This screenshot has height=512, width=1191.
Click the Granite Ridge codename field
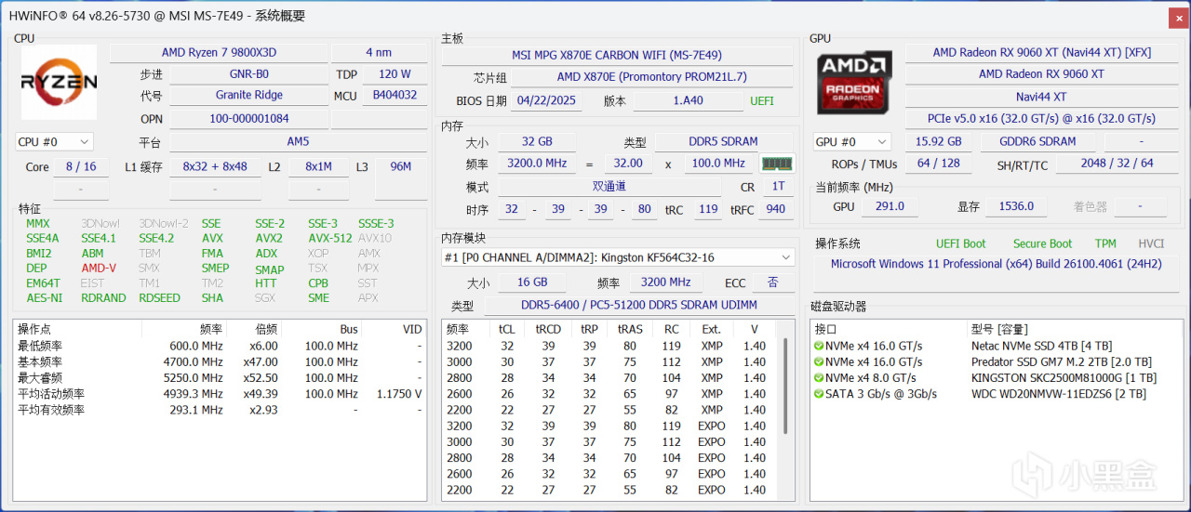(248, 95)
